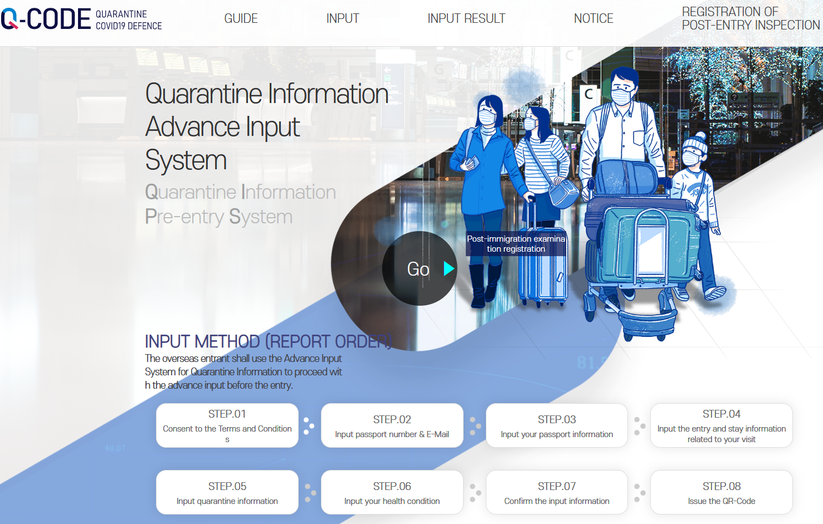Viewport: 823px width, 524px height.
Task: Click the dots between STEP.01 and STEP.02
Action: click(309, 426)
